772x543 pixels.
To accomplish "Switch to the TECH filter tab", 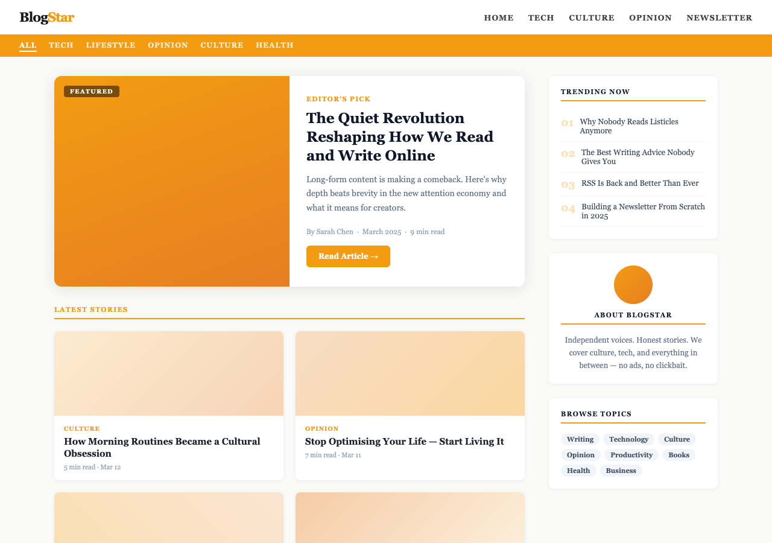I will tap(61, 45).
